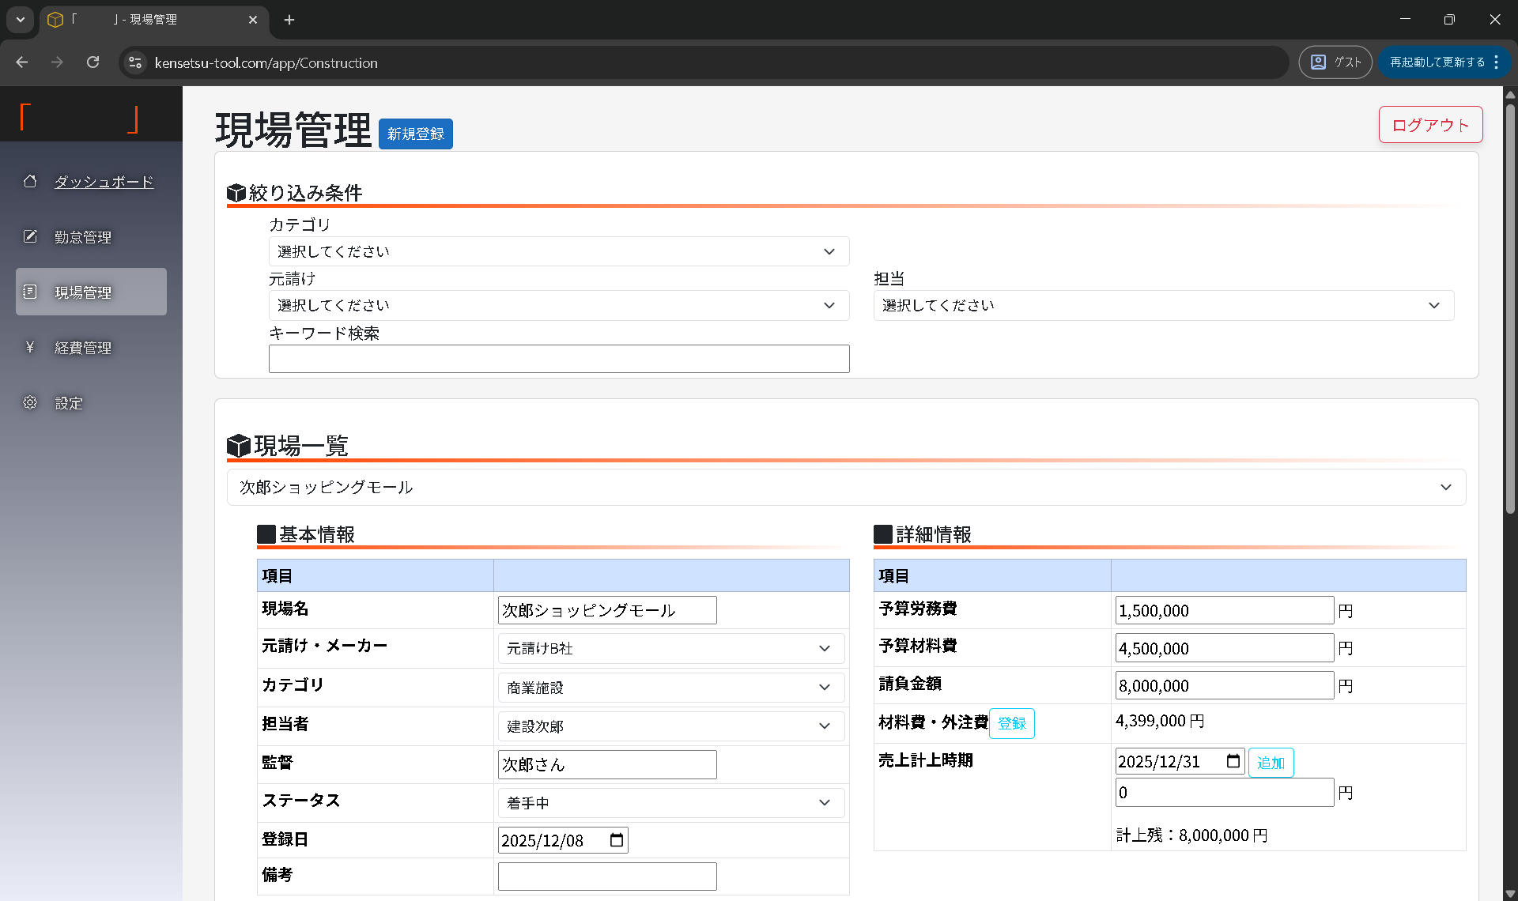Click the browser back arrow

pyautogui.click(x=21, y=62)
